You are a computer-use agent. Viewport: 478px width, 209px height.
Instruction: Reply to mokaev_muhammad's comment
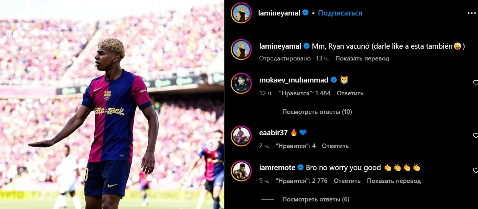point(350,93)
